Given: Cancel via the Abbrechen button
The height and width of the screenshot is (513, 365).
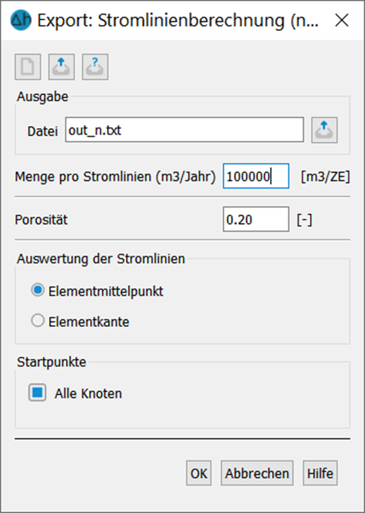Looking at the screenshot, I should click(257, 473).
